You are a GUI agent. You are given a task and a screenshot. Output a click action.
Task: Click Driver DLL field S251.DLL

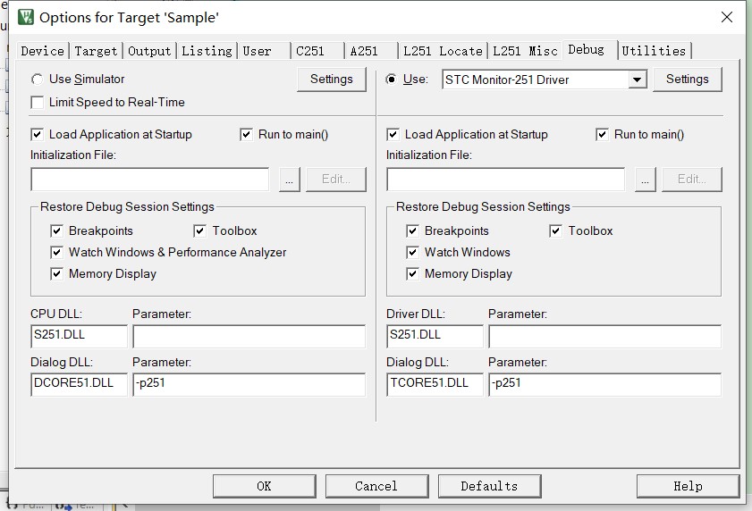pyautogui.click(x=435, y=336)
